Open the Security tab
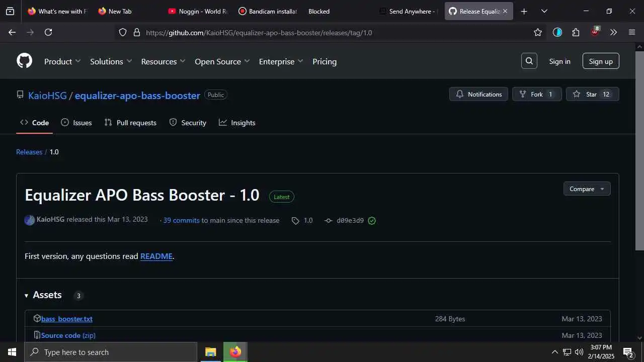 coord(188,123)
